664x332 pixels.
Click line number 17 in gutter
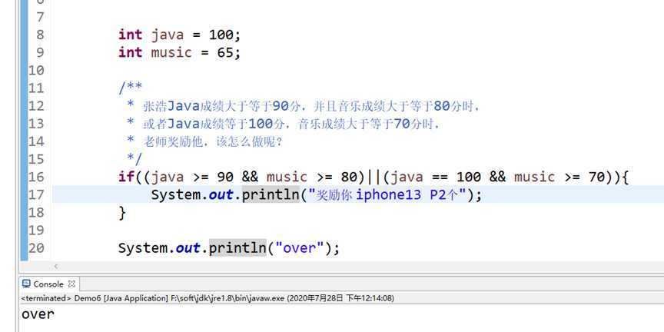click(x=36, y=194)
